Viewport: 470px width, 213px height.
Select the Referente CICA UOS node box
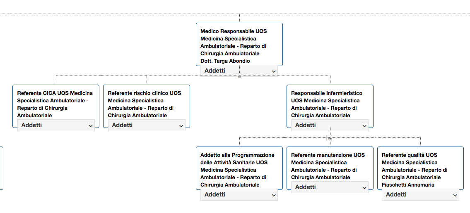[x=56, y=106]
